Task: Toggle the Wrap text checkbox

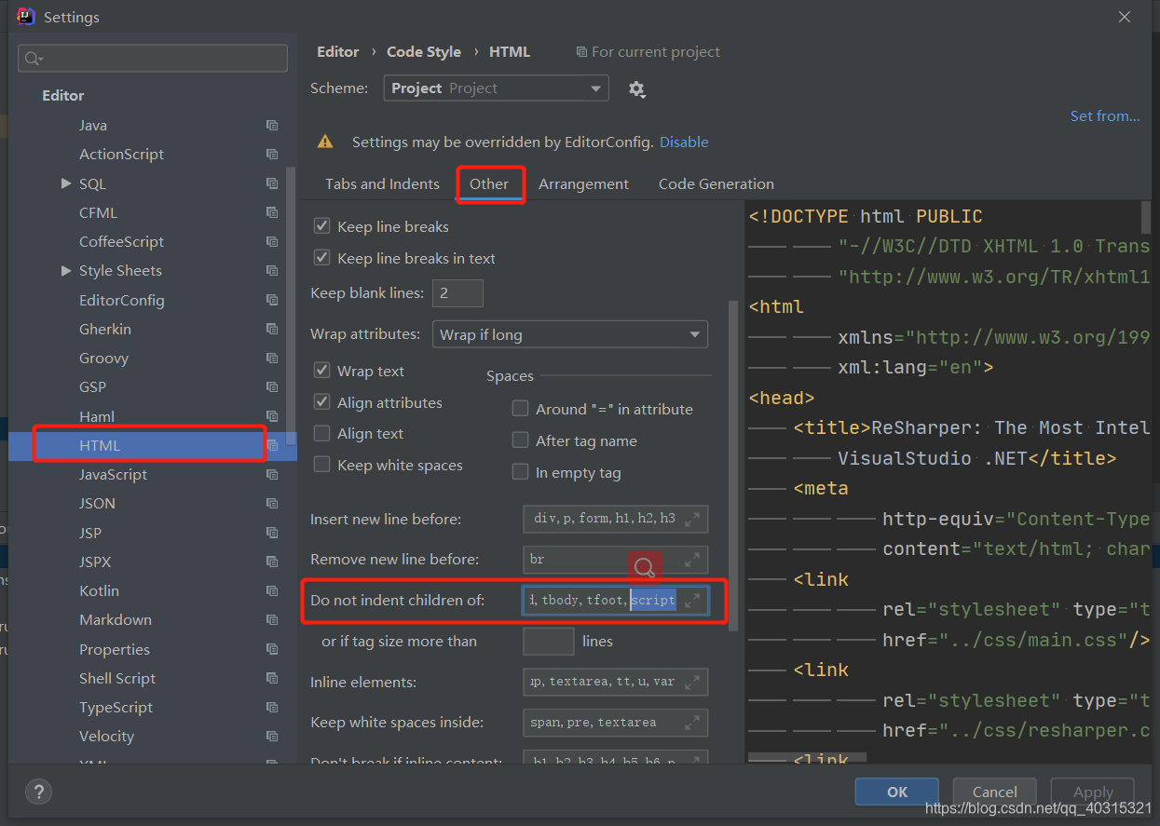Action: coord(321,371)
